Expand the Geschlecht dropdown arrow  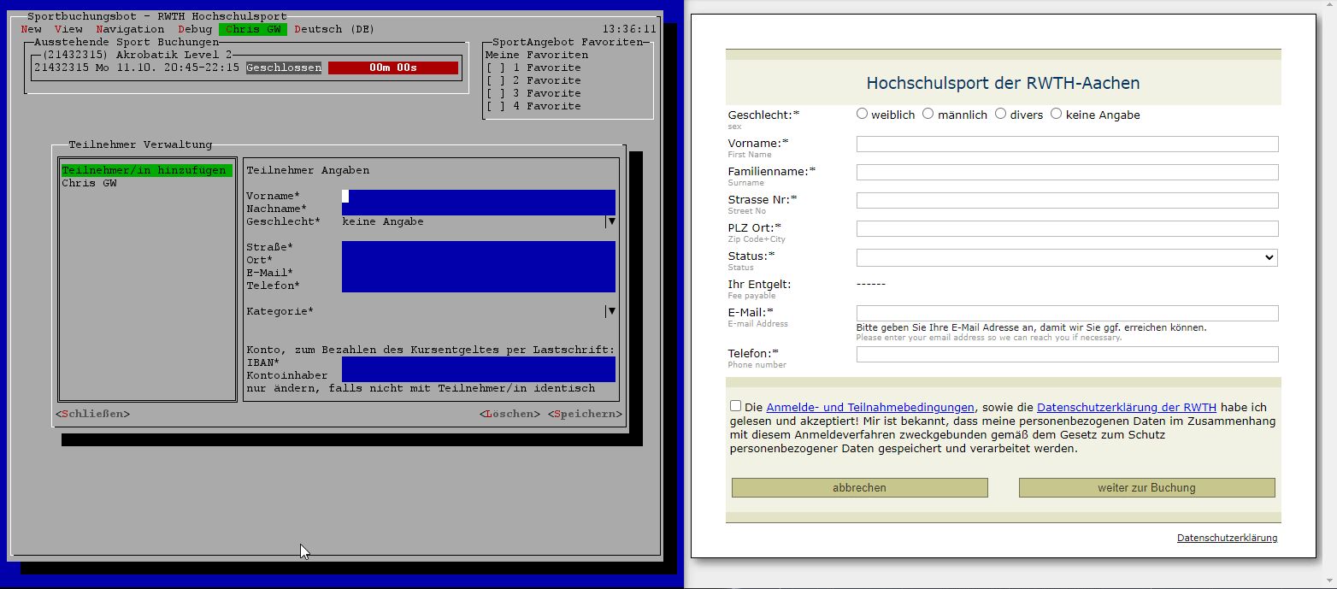coord(611,221)
